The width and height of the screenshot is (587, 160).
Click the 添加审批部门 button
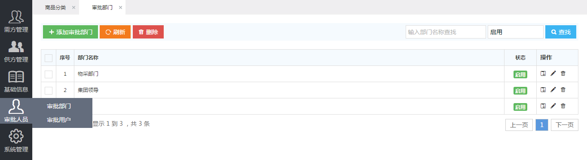tap(70, 32)
